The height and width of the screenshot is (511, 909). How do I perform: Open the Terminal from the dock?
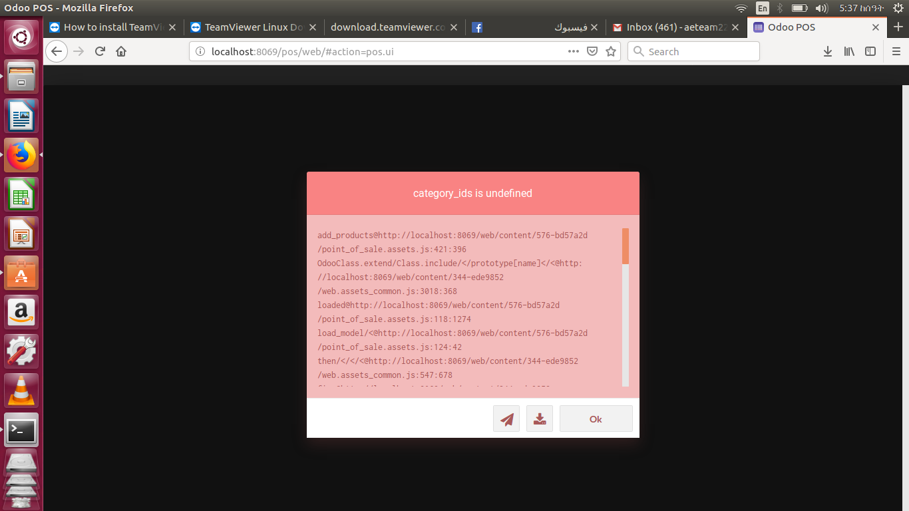[21, 430]
